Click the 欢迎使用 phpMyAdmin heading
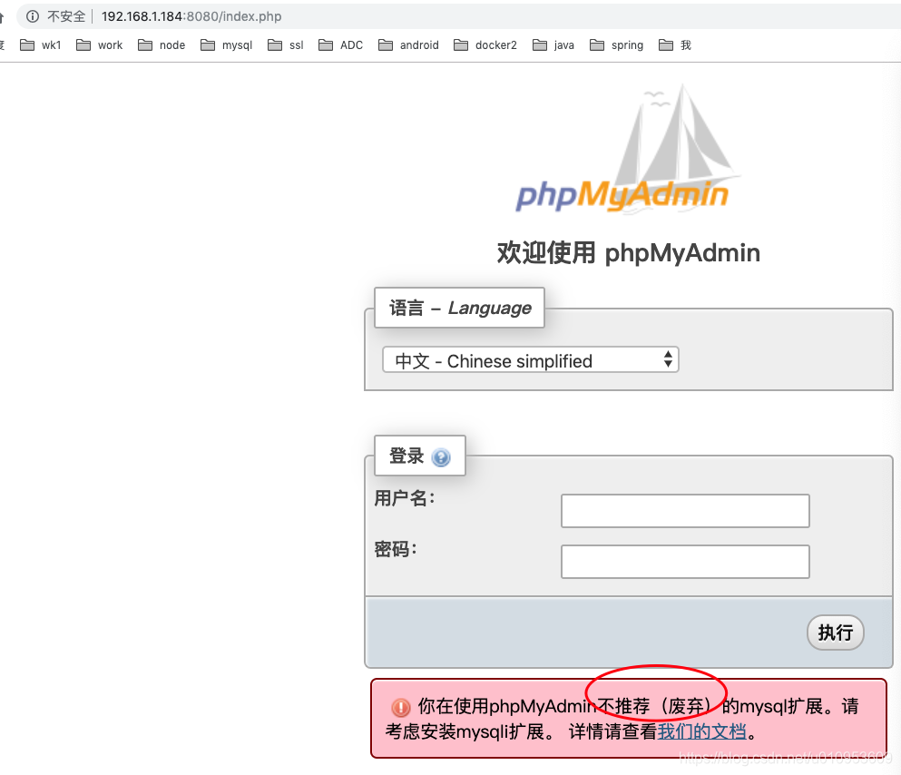 click(628, 253)
